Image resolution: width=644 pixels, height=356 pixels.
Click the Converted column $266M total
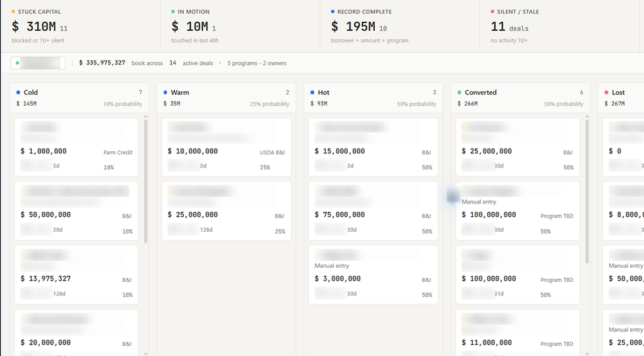468,104
